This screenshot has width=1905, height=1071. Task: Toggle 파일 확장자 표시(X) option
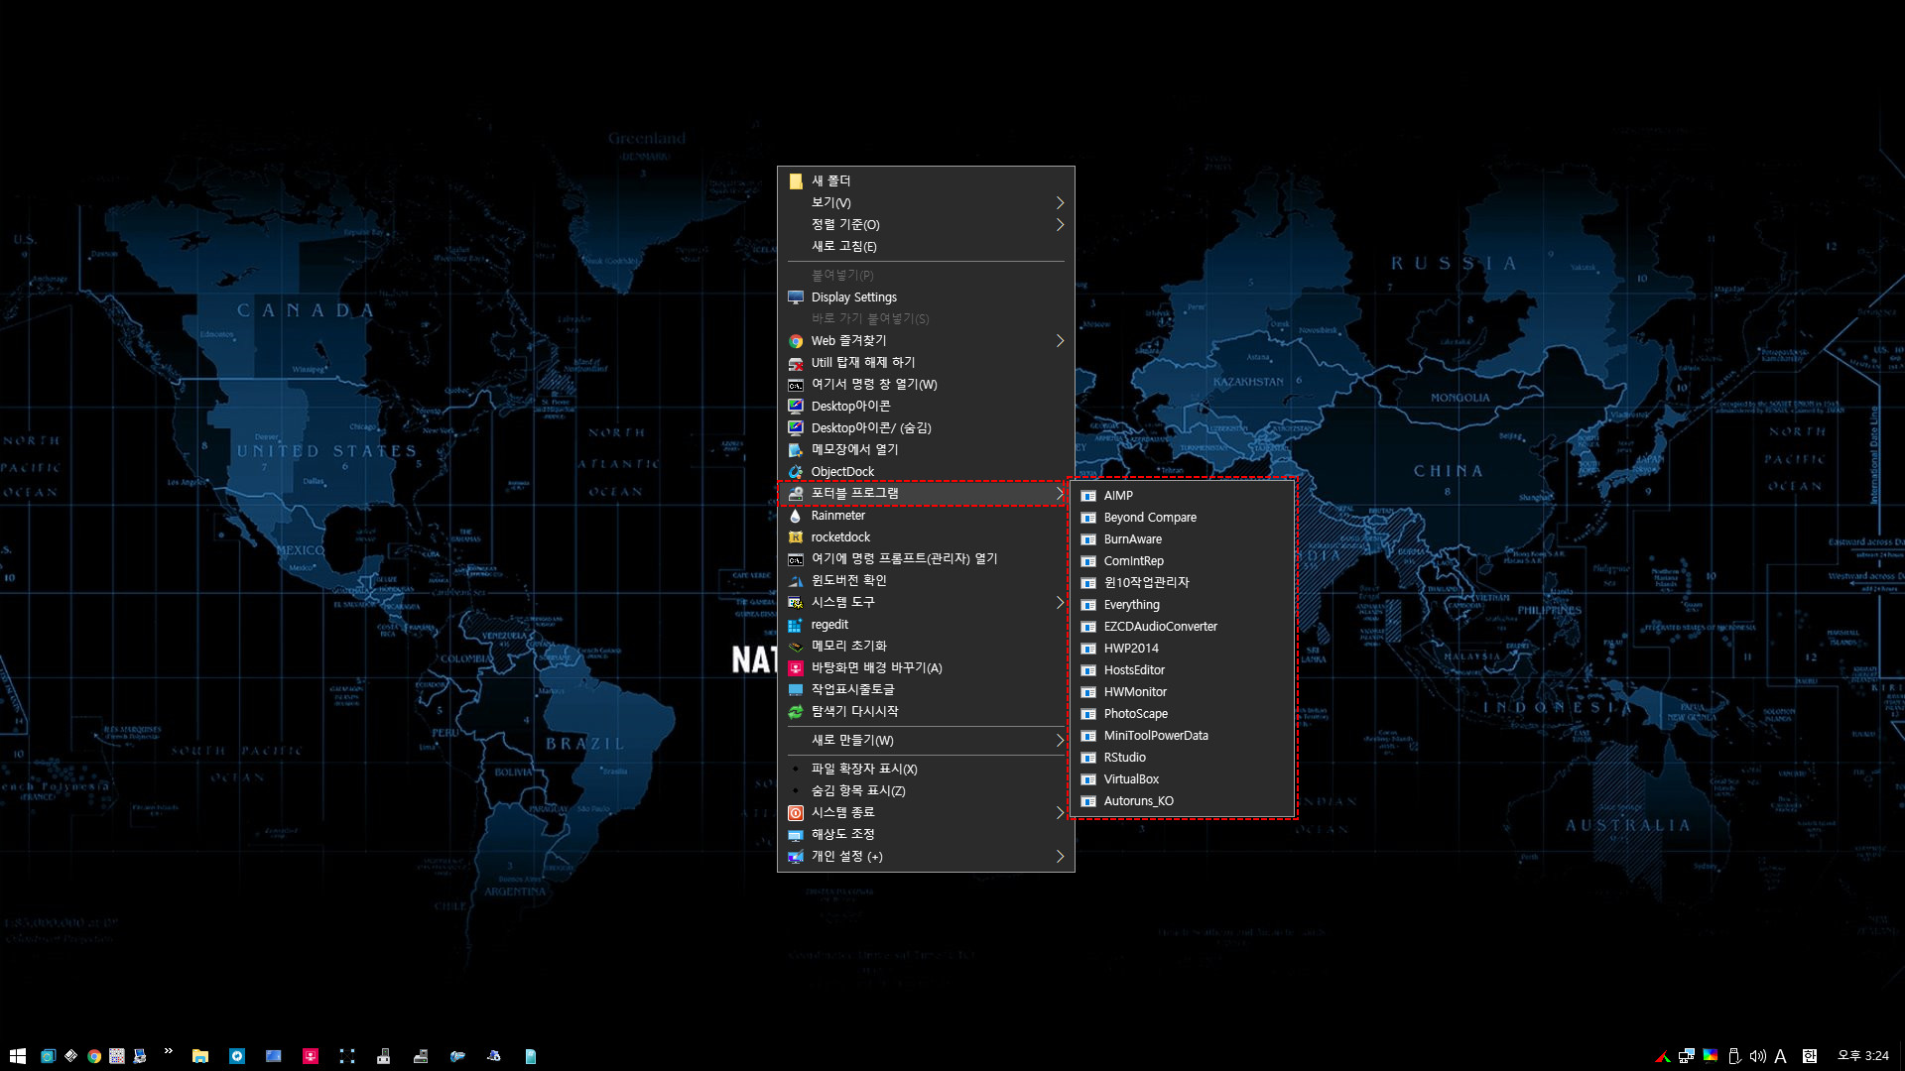tap(926, 769)
